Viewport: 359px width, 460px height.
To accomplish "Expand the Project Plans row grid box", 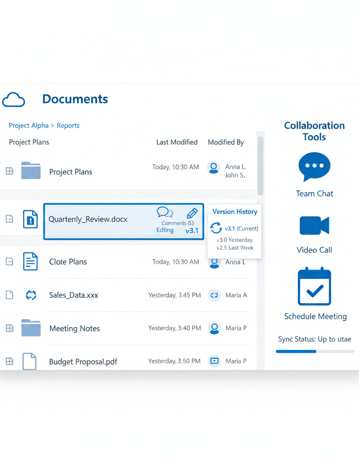I will pyautogui.click(x=10, y=171).
